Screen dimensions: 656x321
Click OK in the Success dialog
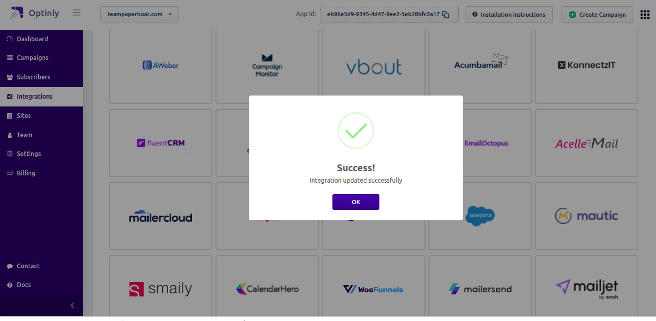[x=356, y=202]
